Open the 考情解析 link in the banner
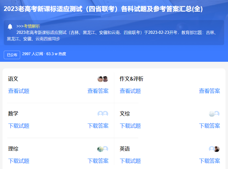 coord(32,26)
